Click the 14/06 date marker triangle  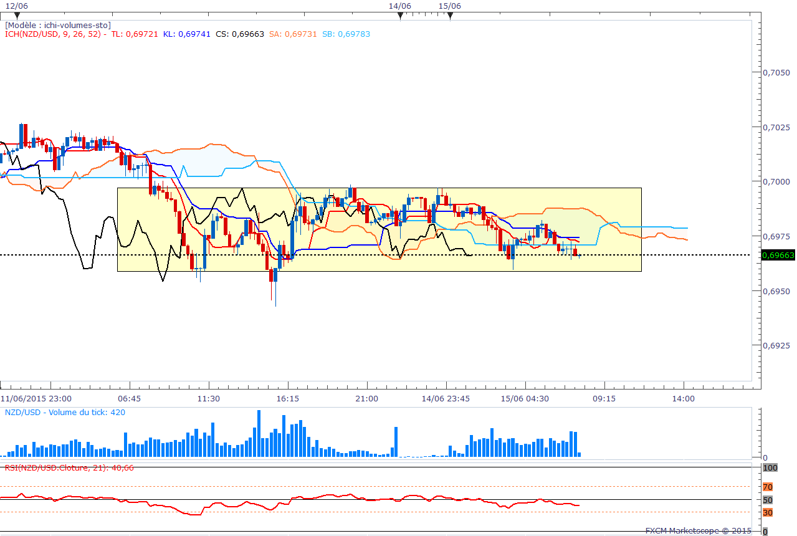[400, 15]
